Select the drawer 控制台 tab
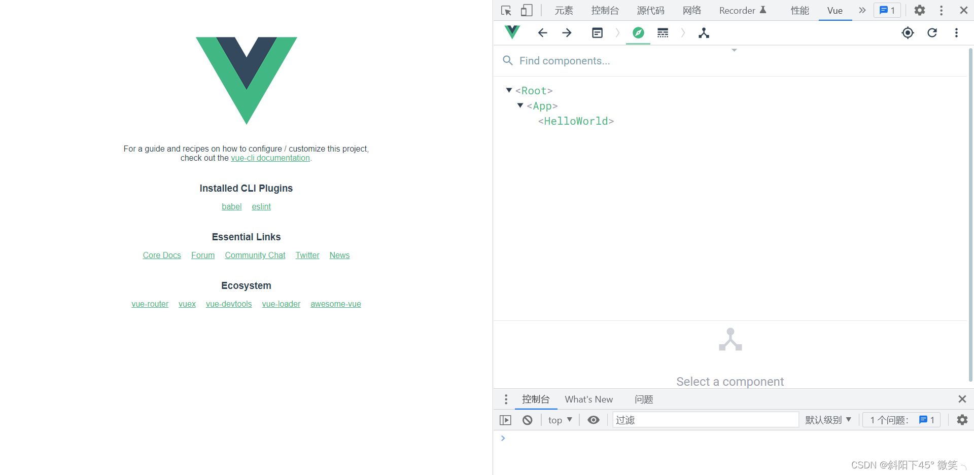This screenshot has height=475, width=974. point(536,399)
